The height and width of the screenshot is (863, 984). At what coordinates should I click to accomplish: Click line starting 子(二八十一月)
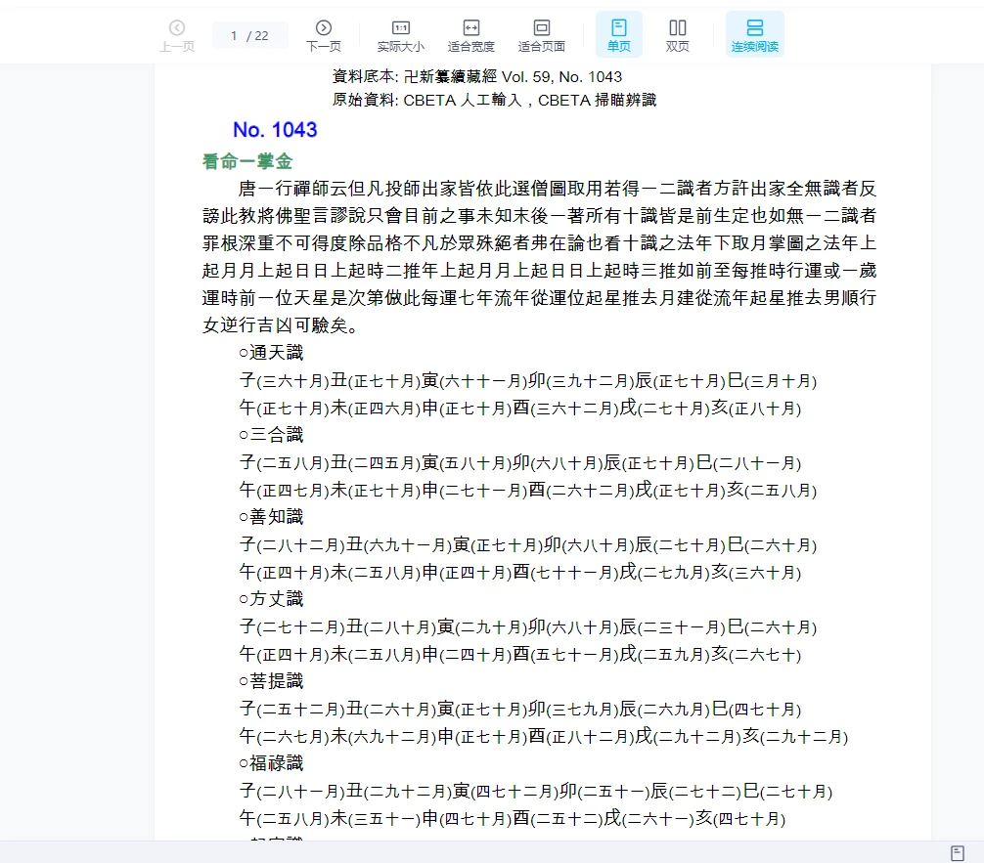point(536,791)
